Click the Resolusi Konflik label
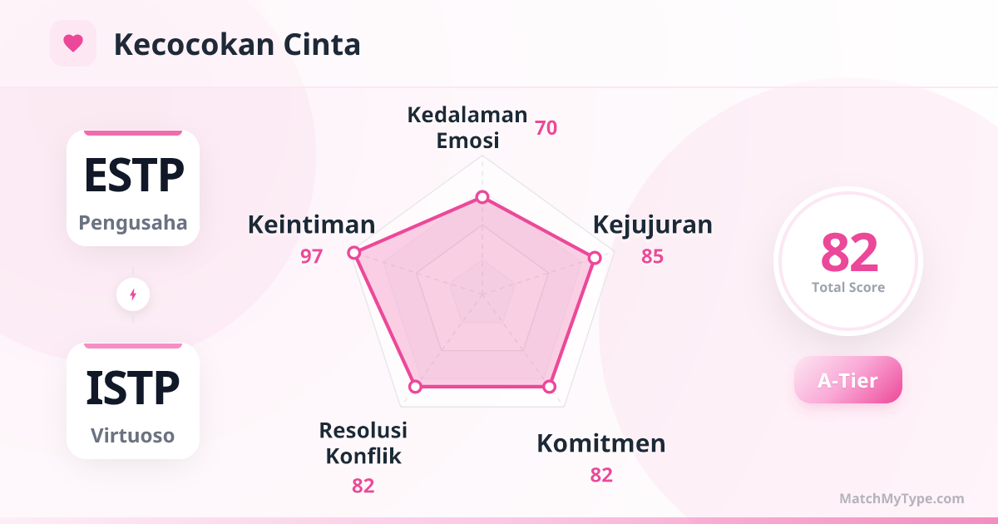The image size is (998, 524). 363,442
